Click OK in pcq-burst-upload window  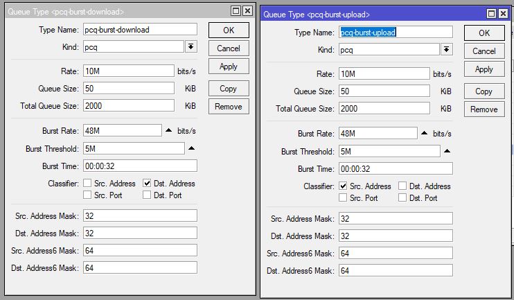tap(484, 33)
